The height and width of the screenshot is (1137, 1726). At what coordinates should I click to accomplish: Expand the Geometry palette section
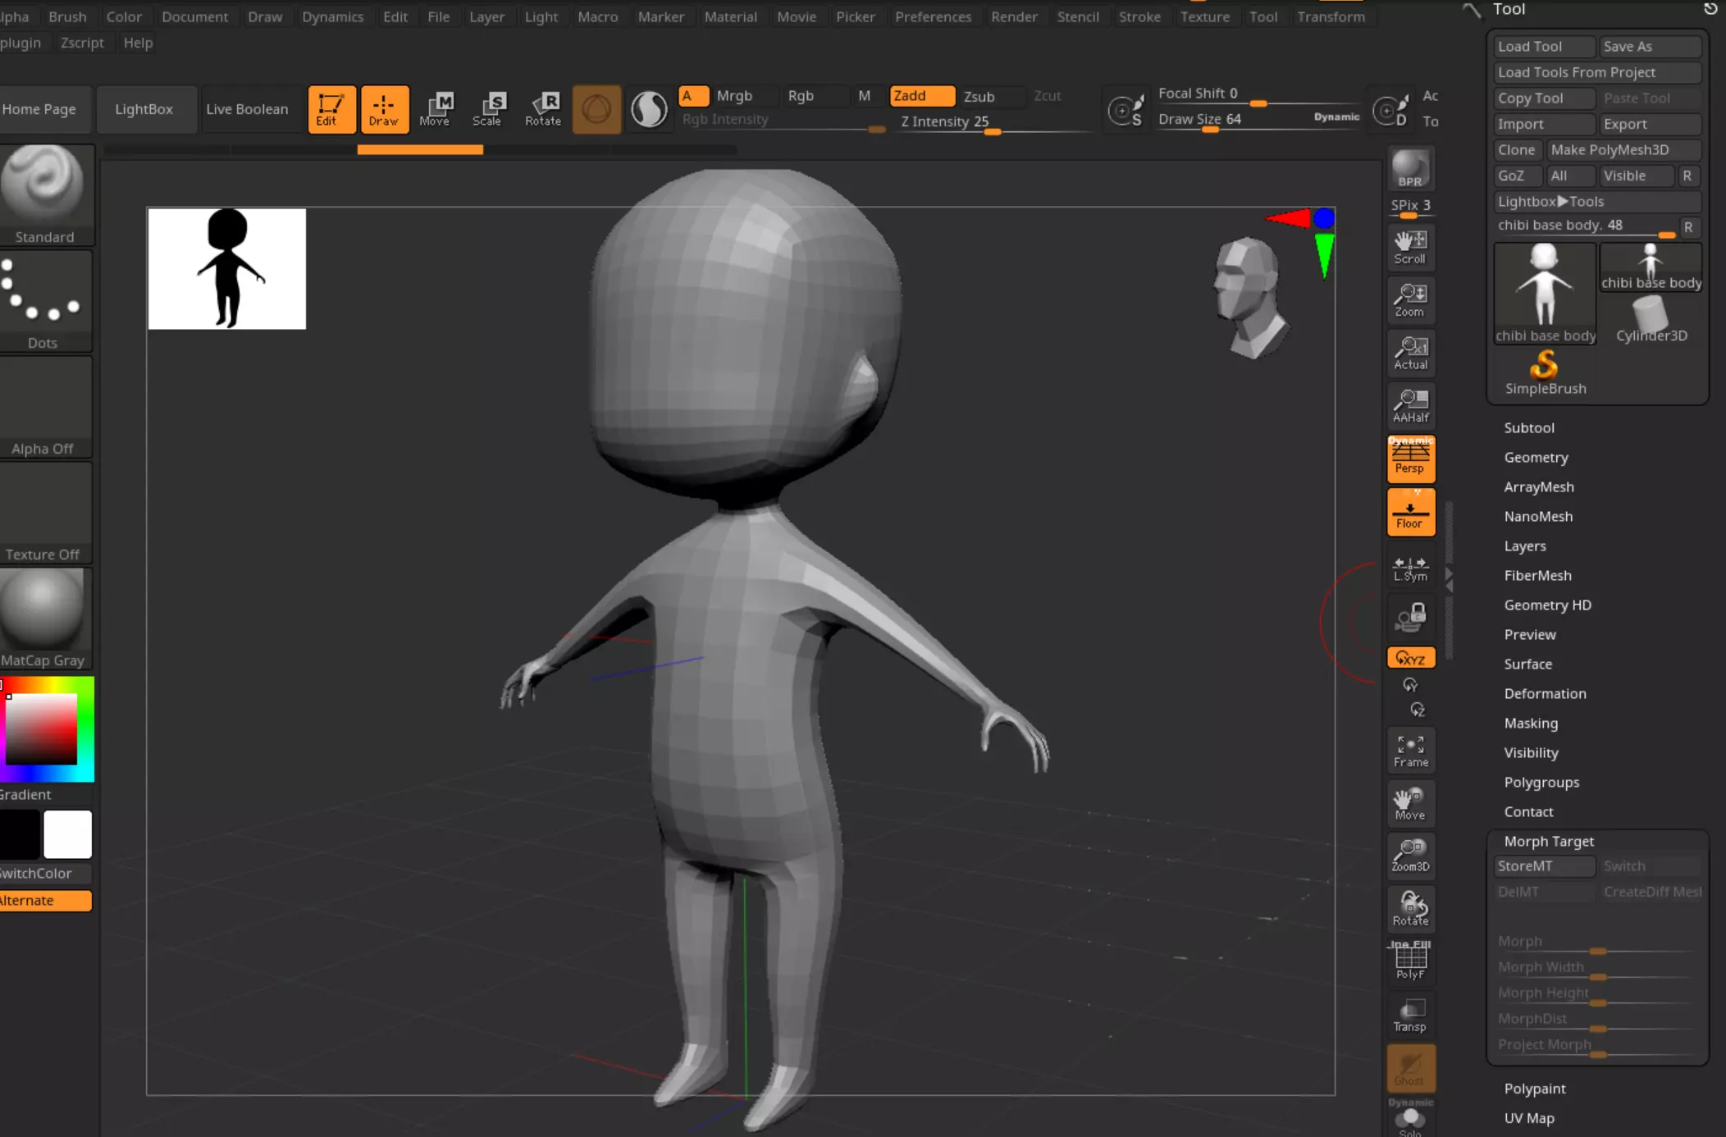1535,457
